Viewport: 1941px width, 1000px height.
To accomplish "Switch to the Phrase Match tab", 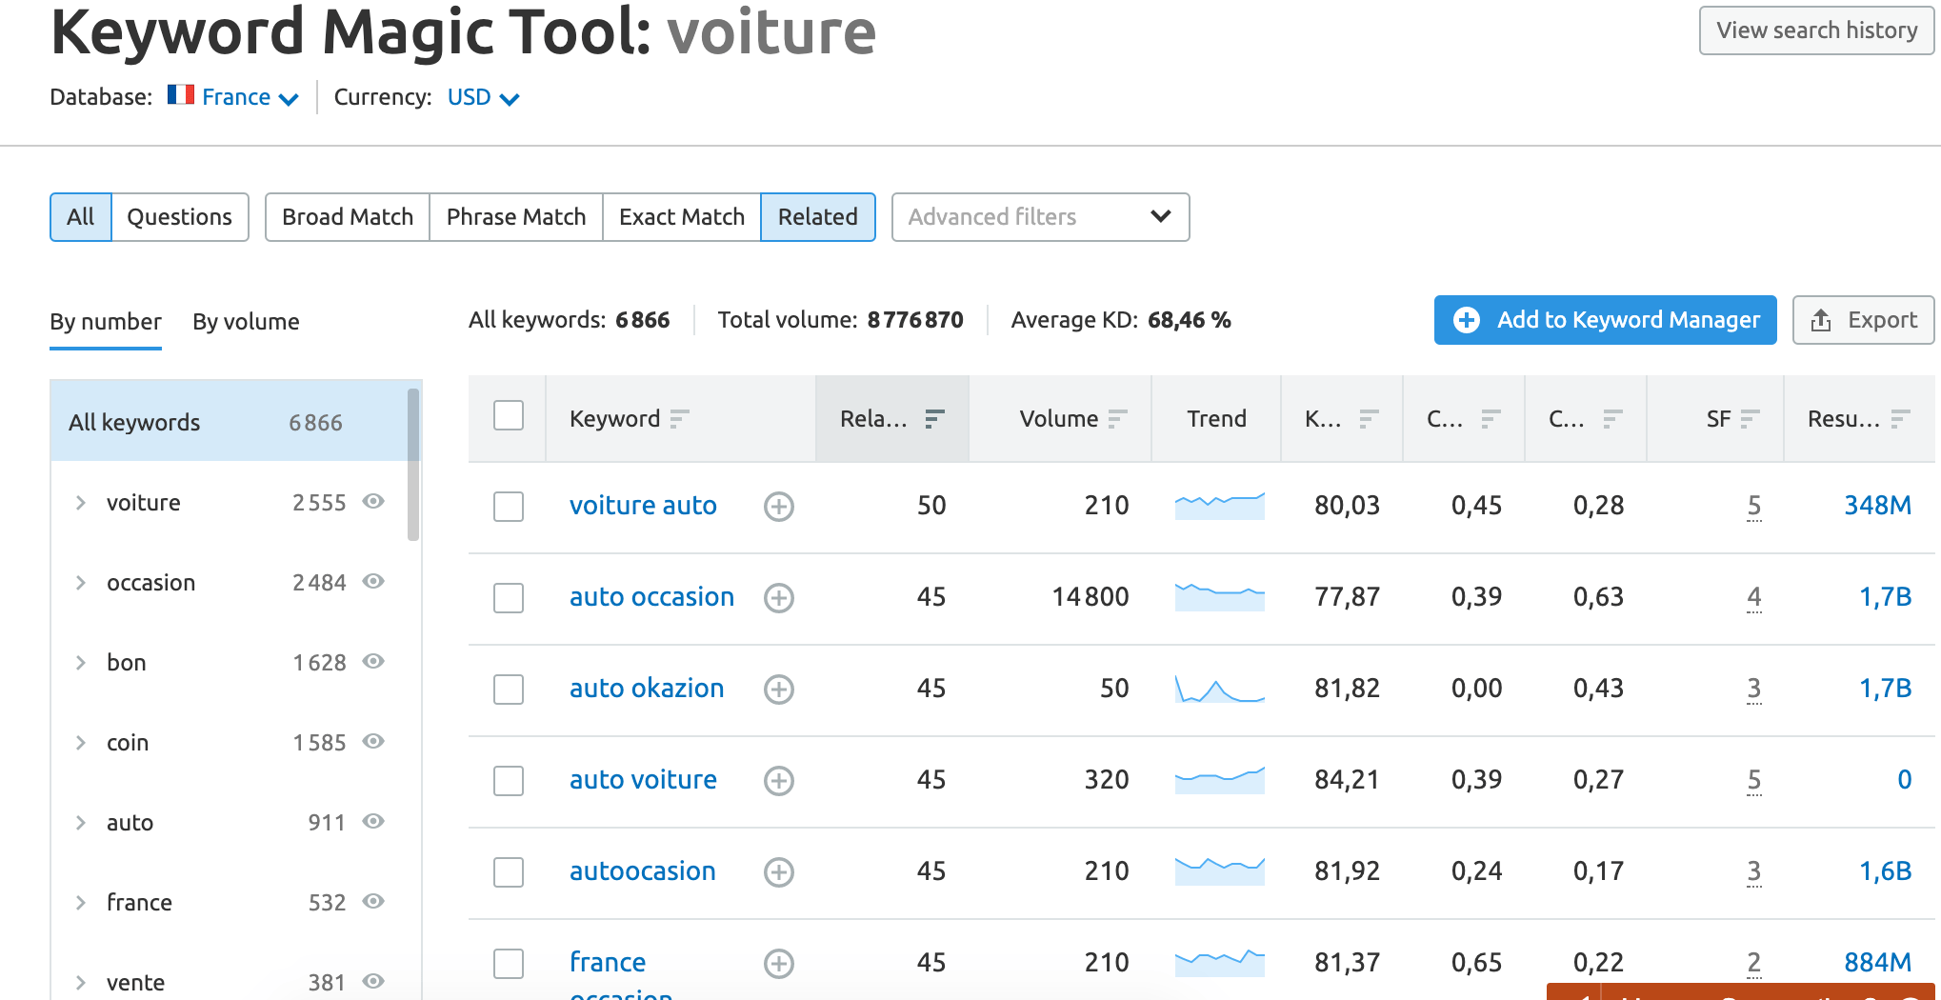I will tap(515, 217).
